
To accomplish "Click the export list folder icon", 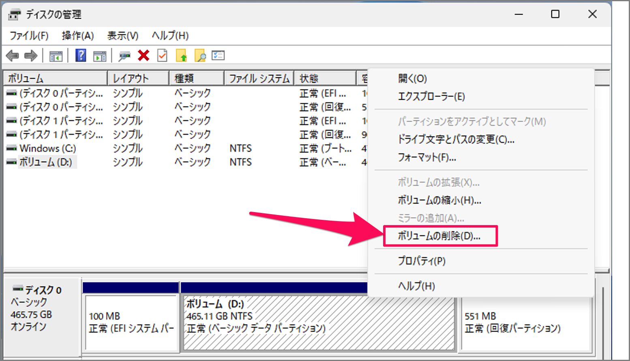I will 182,56.
